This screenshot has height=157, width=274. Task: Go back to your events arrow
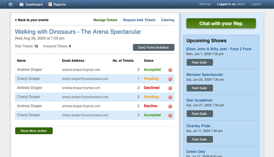[16, 20]
